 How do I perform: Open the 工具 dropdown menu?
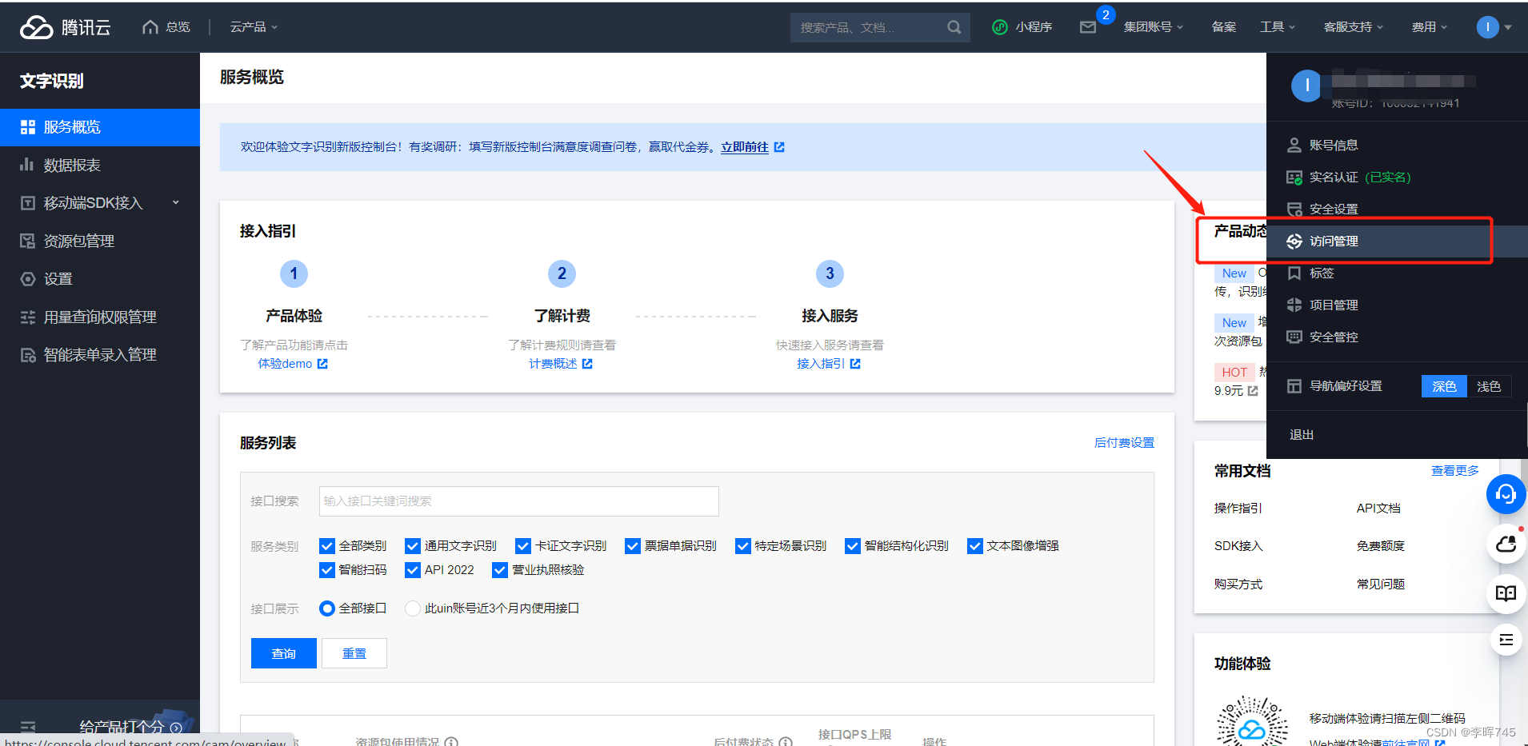point(1277,27)
